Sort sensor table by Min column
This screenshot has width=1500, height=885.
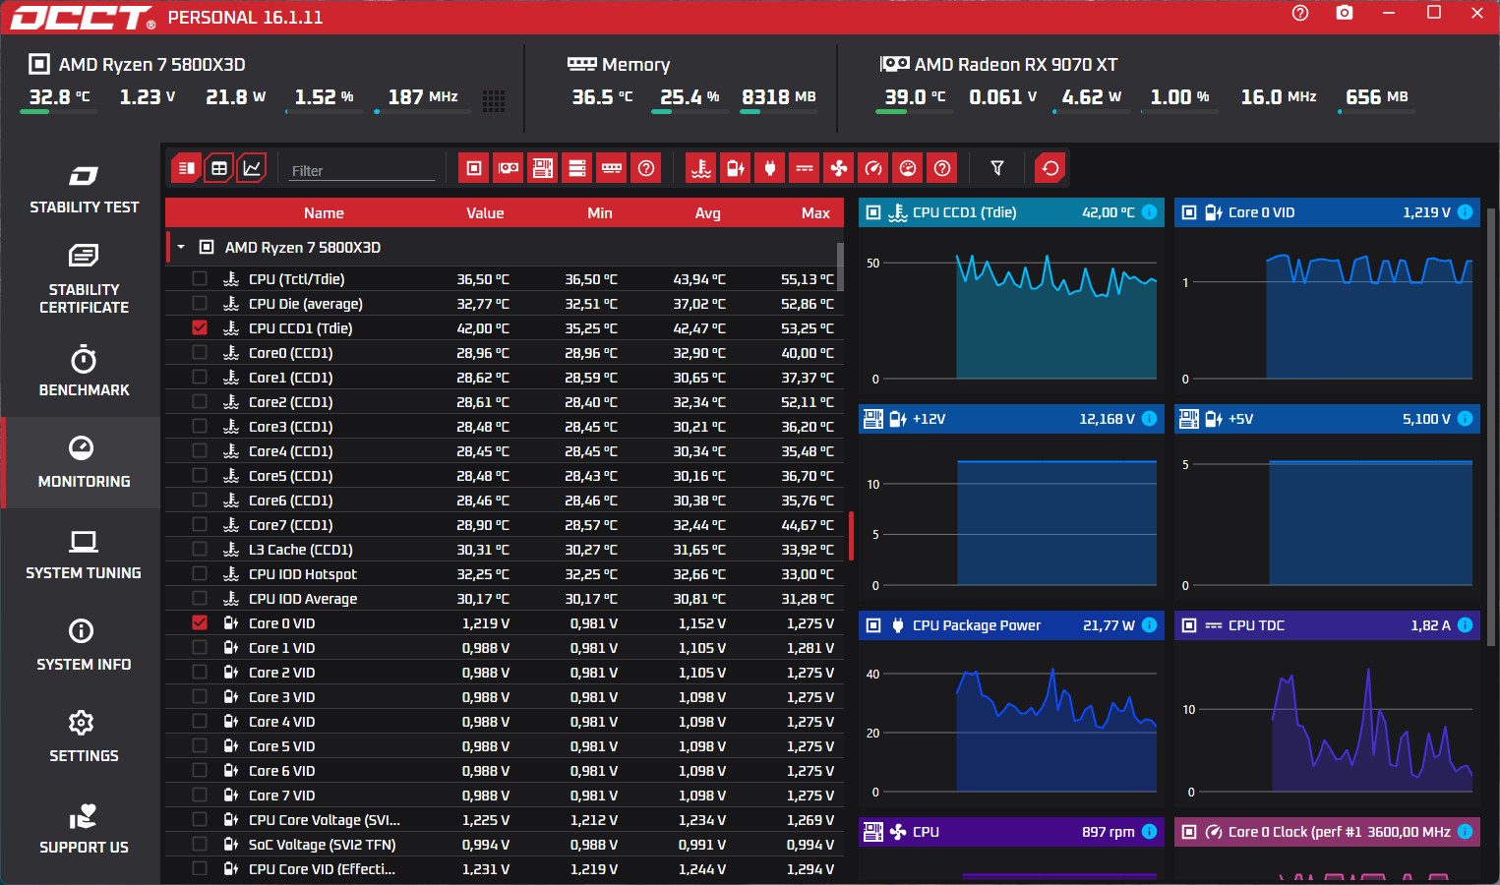[x=600, y=213]
